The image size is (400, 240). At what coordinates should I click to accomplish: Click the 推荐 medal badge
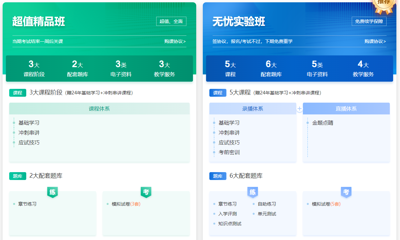pos(384,5)
